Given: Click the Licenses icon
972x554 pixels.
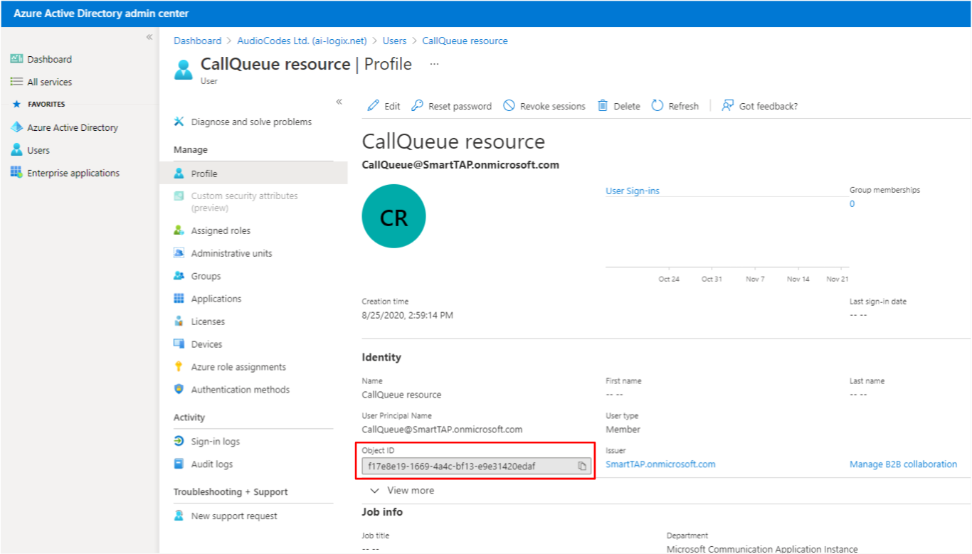Looking at the screenshot, I should pos(179,321).
